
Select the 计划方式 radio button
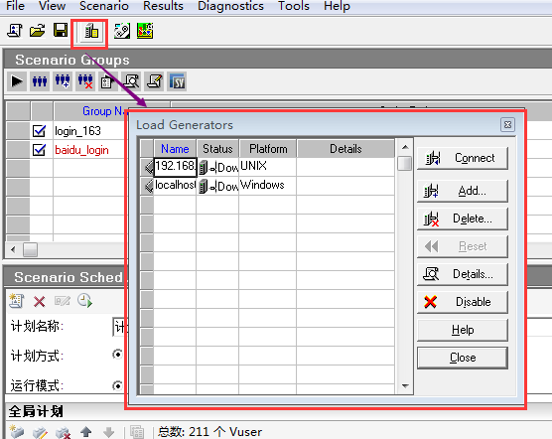pos(117,355)
